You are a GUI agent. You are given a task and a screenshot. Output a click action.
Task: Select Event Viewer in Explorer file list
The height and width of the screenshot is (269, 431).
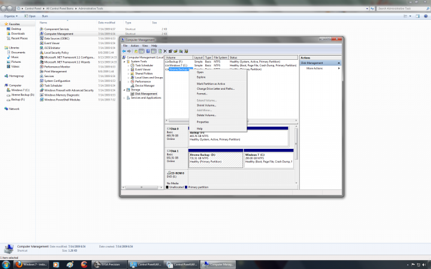[x=51, y=43]
